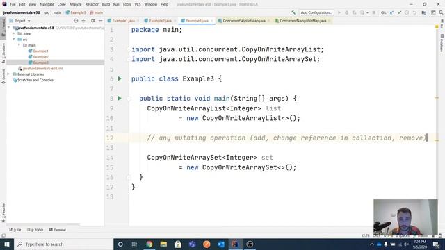This screenshot has width=445, height=250.
Task: Expand the .idea folder
Action: click(14, 33)
